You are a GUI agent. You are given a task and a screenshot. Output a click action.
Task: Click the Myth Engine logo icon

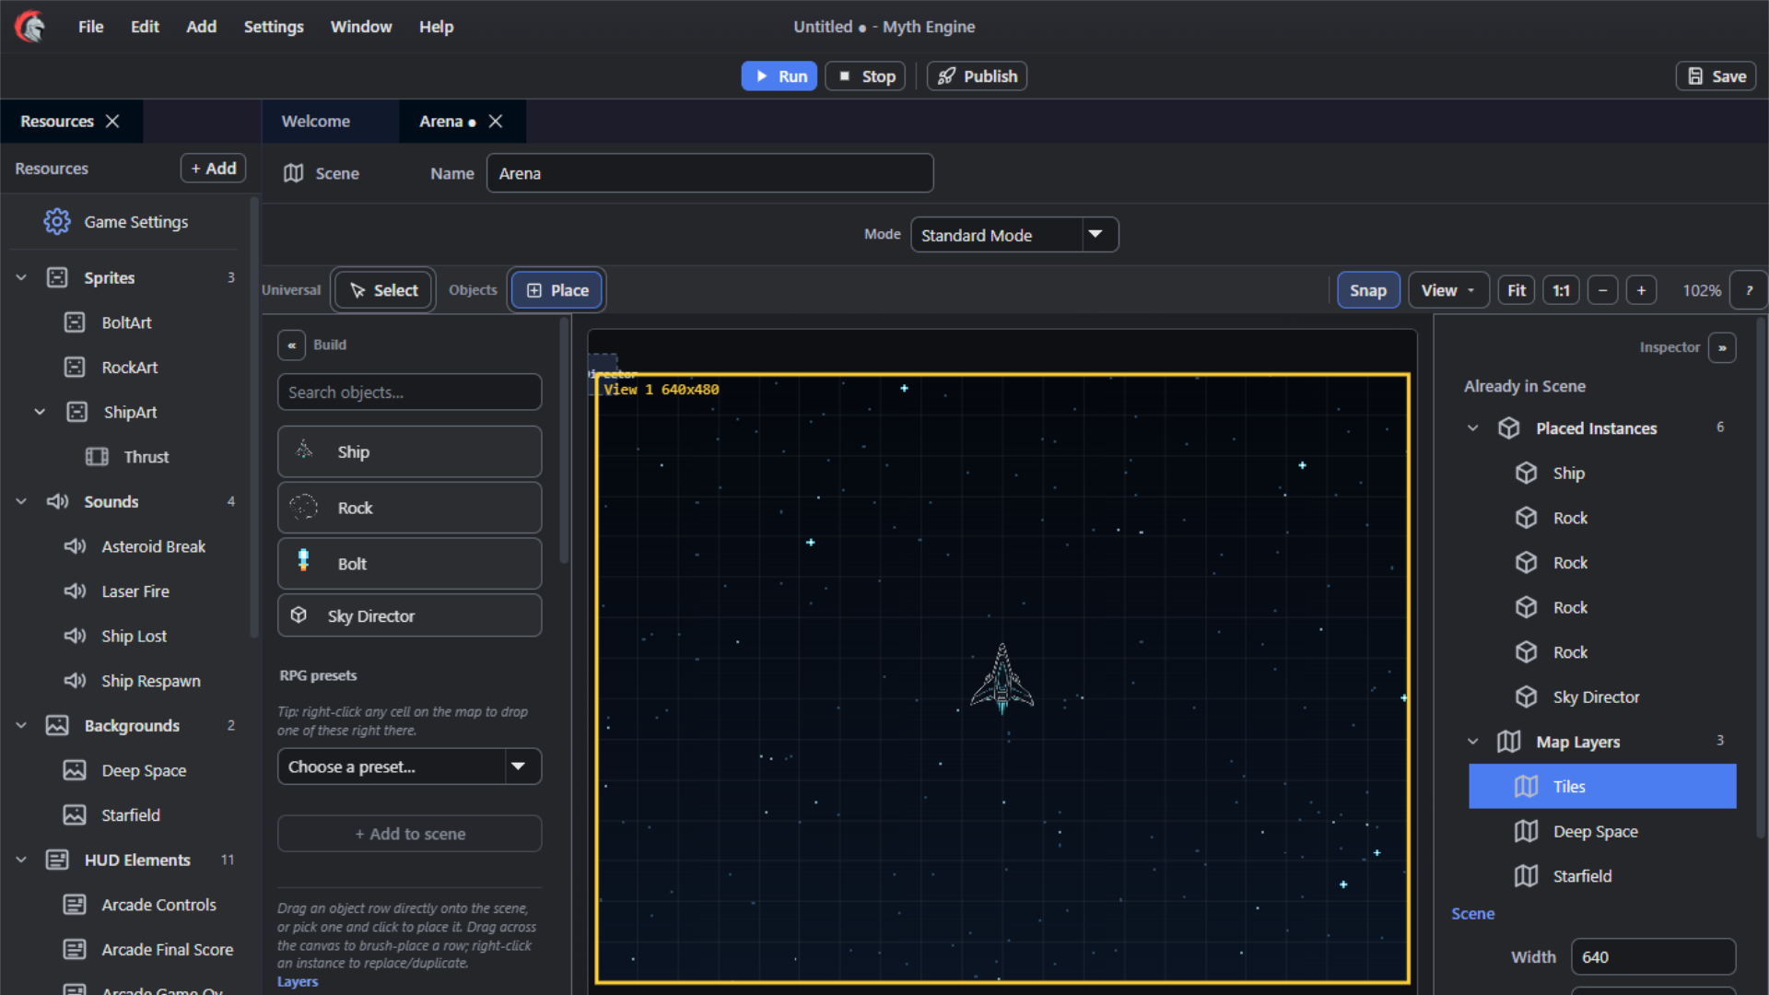30,27
